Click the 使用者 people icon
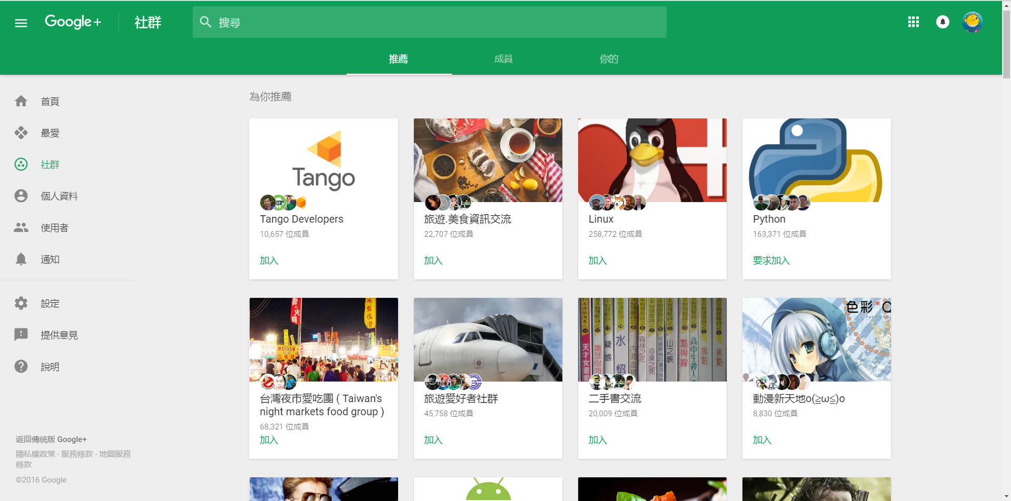The image size is (1011, 501). click(x=21, y=227)
